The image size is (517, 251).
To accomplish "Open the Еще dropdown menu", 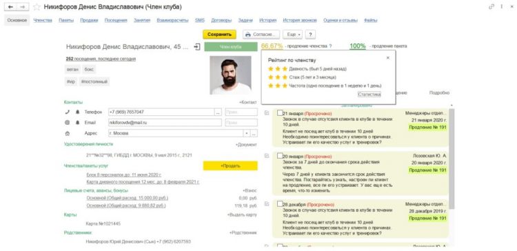I will pos(292,34).
